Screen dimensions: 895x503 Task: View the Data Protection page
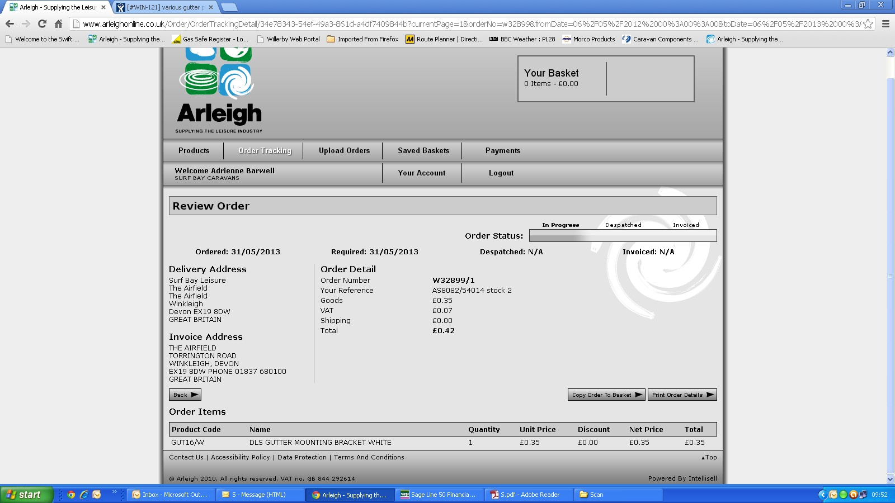coord(302,457)
